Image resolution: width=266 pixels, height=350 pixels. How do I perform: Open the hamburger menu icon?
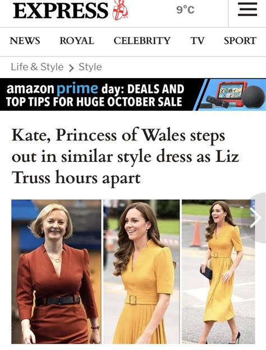coord(247,10)
